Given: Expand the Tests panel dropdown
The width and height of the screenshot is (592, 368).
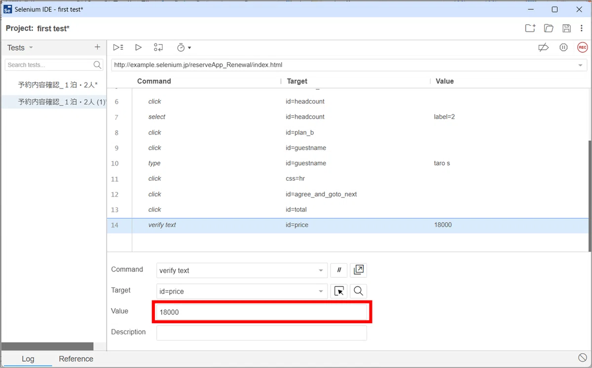Looking at the screenshot, I should 31,48.
